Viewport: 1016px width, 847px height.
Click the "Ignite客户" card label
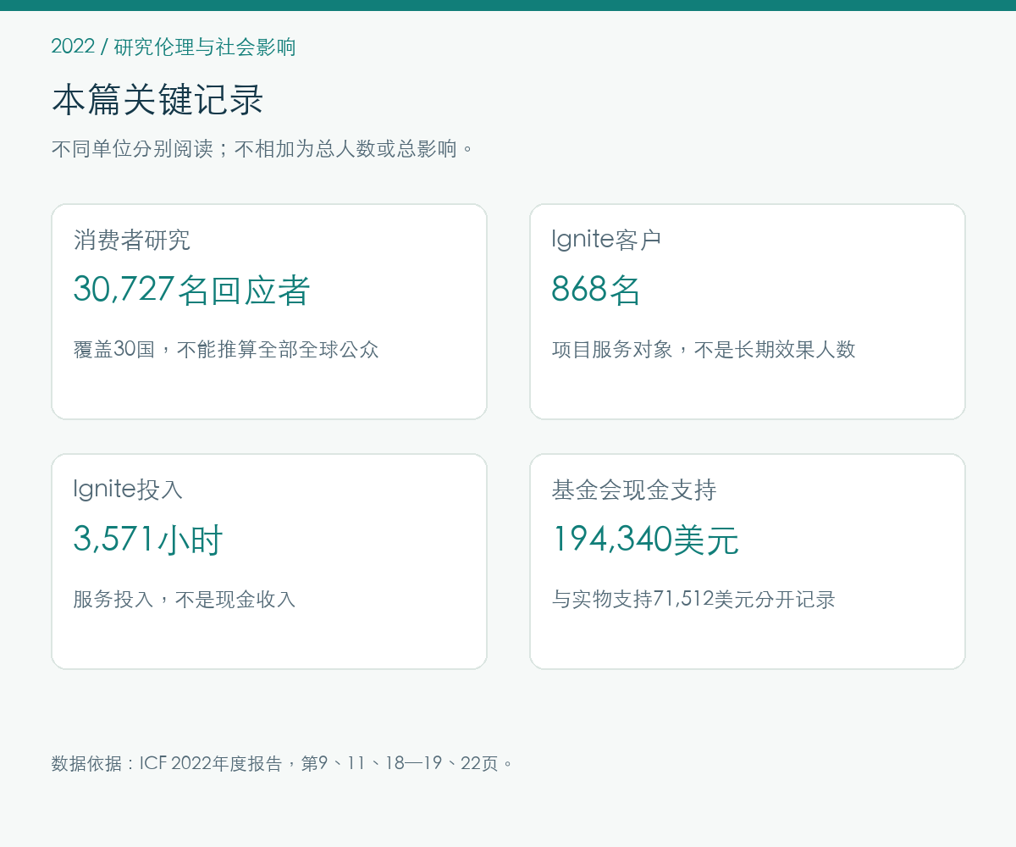[x=606, y=240]
